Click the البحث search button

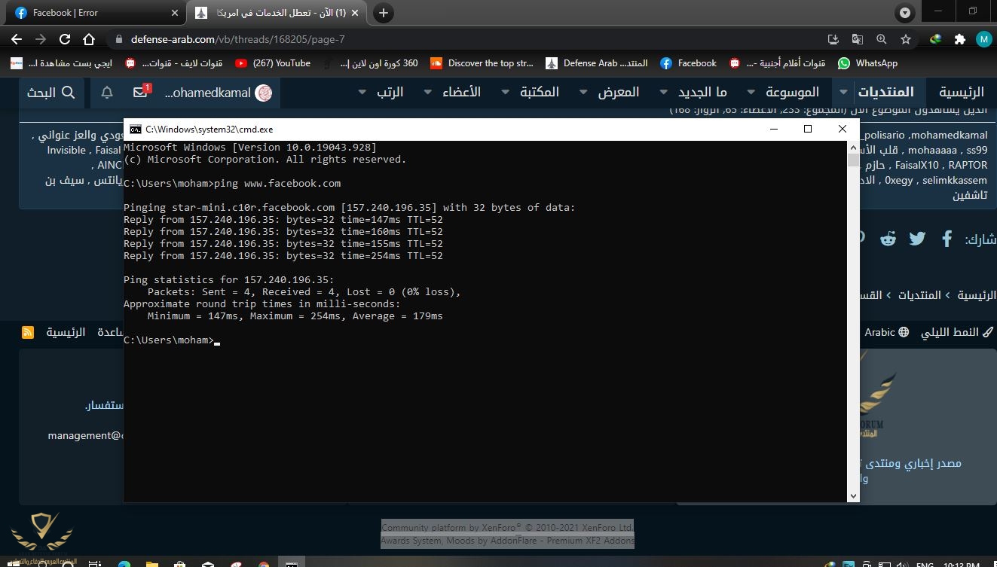click(50, 92)
